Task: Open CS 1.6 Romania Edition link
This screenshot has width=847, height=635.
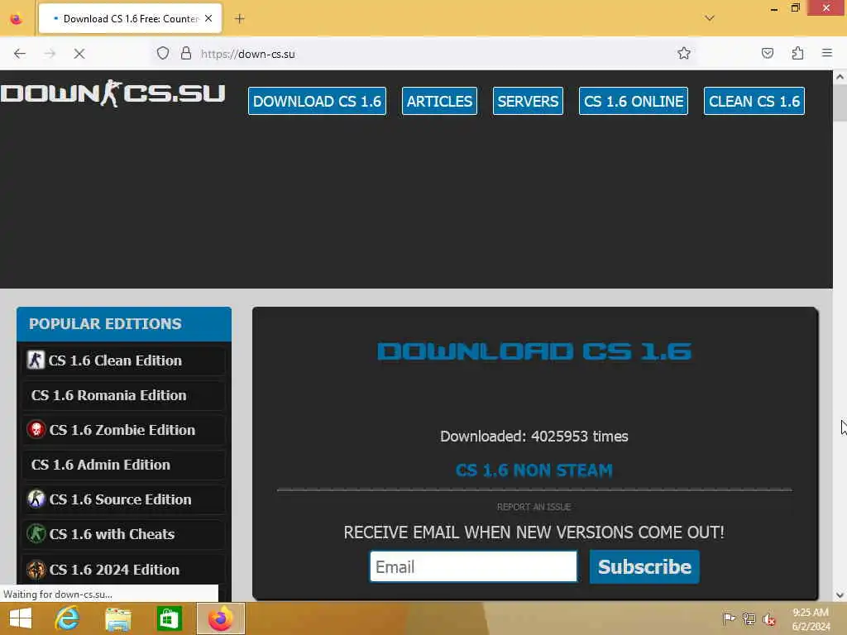Action: [x=124, y=395]
